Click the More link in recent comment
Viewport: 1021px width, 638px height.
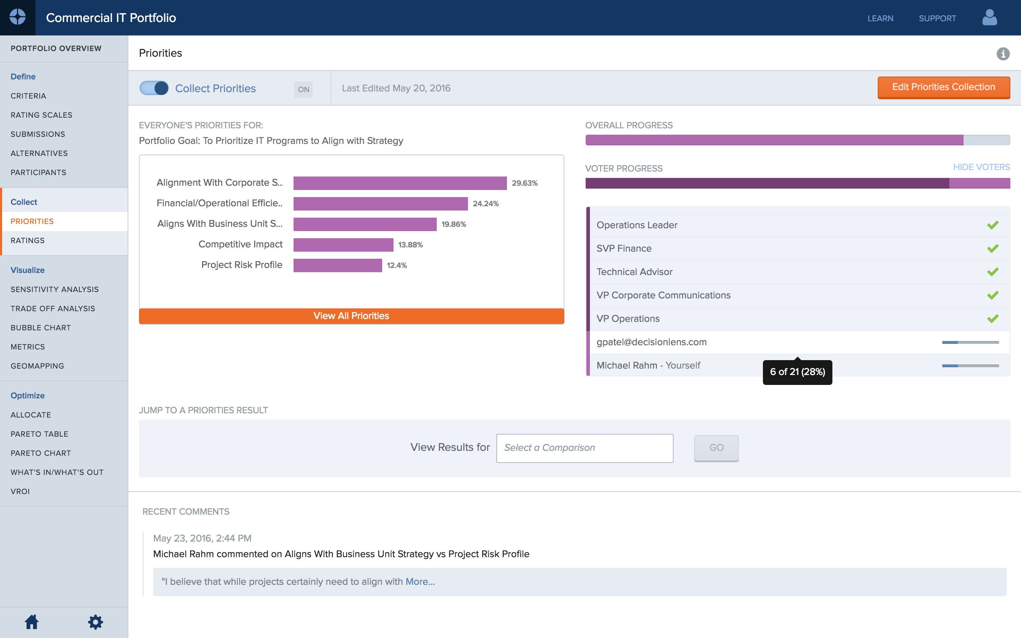point(420,581)
